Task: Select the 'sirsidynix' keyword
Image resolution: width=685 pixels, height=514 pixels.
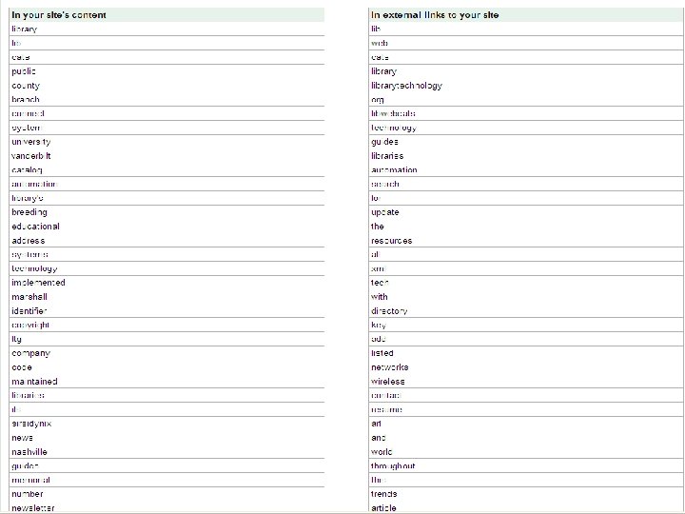Action: point(31,424)
